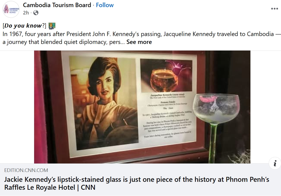The height and width of the screenshot is (196, 281).
Task: Click the bold 'Do you know' text
Action: (x=23, y=26)
